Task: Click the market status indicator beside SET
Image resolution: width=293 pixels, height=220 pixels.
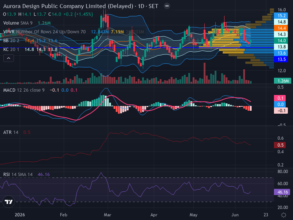Action: pos(167,6)
